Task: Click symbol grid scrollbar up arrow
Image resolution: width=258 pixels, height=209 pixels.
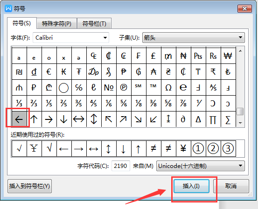Action: pos(240,51)
